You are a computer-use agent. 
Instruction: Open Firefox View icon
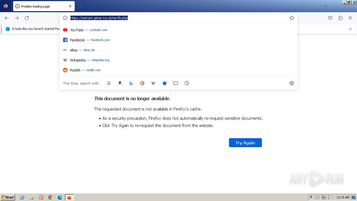6,6
